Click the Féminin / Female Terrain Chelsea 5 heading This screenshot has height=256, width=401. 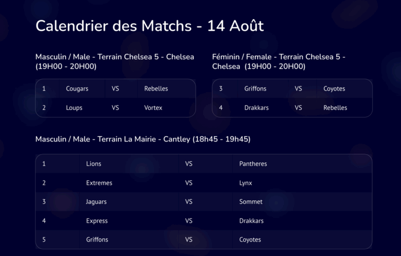279,62
